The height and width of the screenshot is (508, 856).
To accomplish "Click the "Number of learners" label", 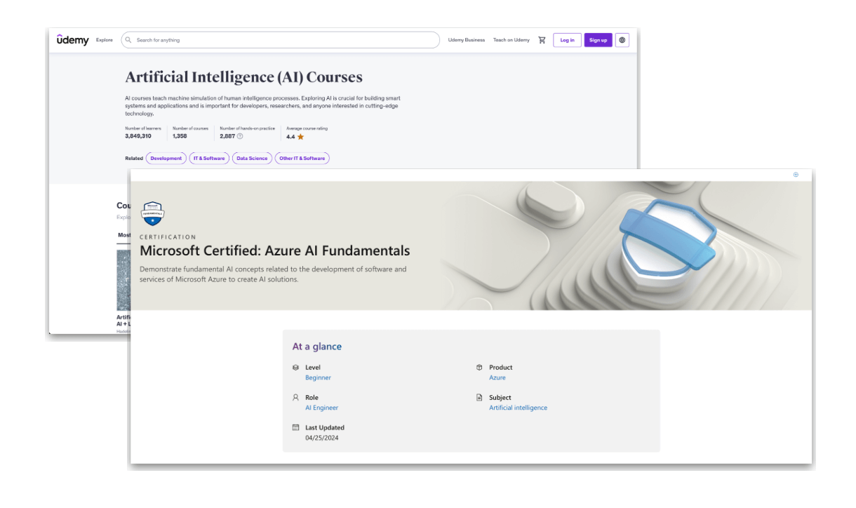I will pos(143,128).
